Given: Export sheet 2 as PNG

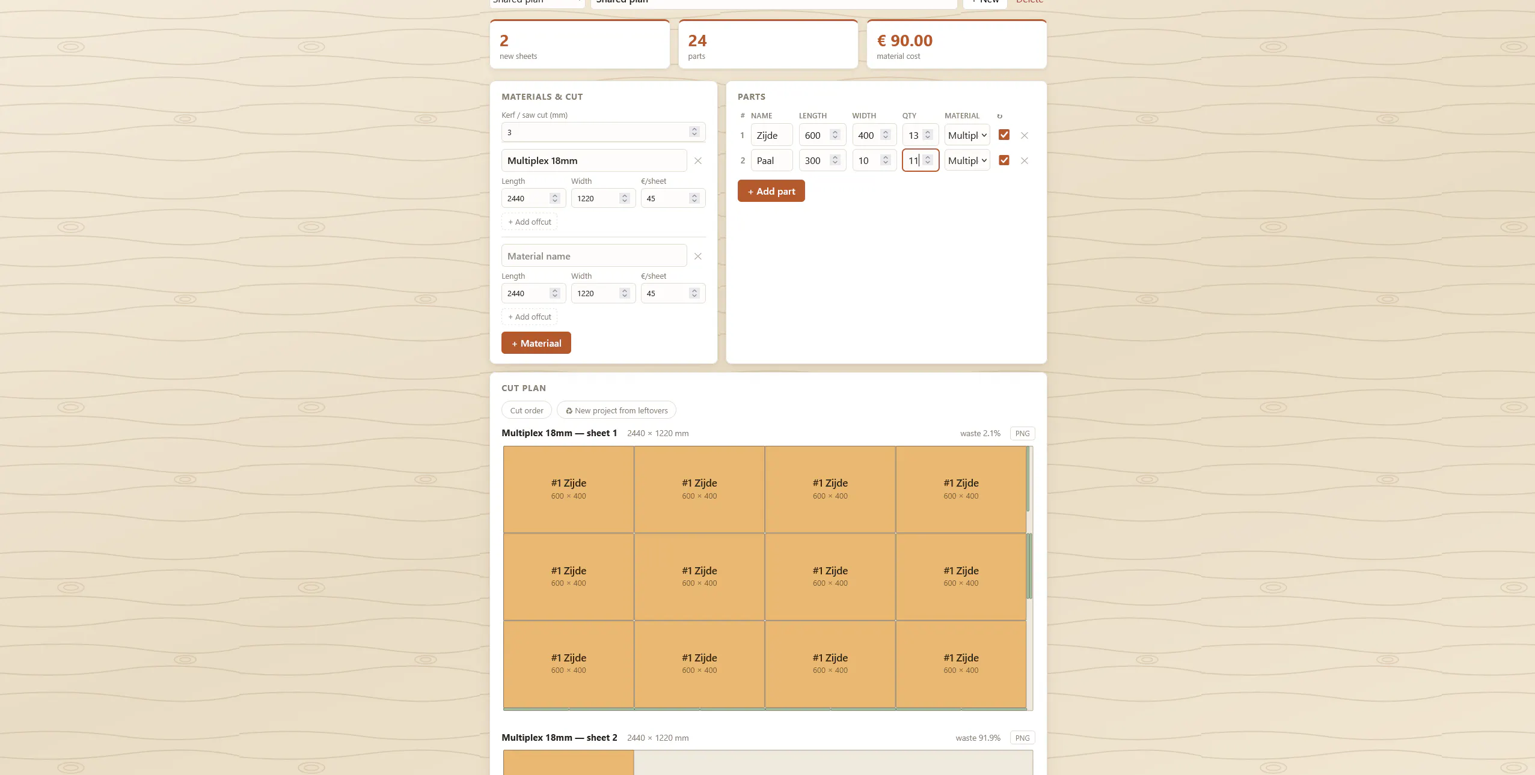Looking at the screenshot, I should [1022, 738].
